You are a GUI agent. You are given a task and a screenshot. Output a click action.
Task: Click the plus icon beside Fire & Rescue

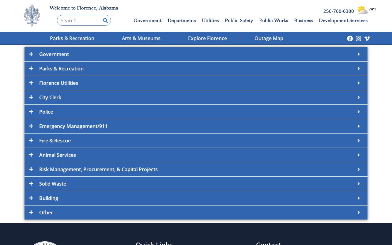31,141
